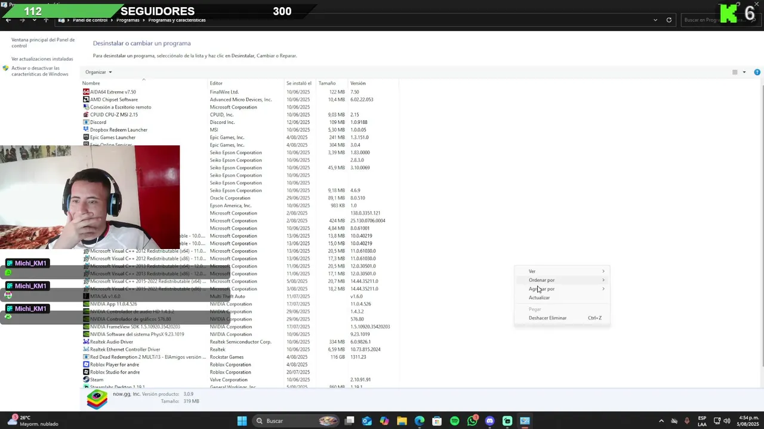Click the taskbar Buscar search box
This screenshot has width=764, height=429.
(295, 421)
